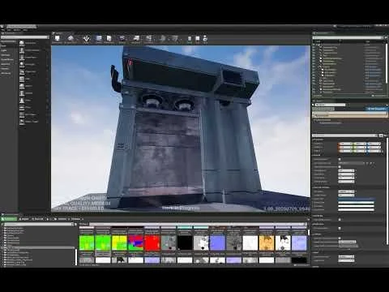The width and height of the screenshot is (389, 292).
Task: Click the asset search field in Content Browser
Action: click(198, 224)
